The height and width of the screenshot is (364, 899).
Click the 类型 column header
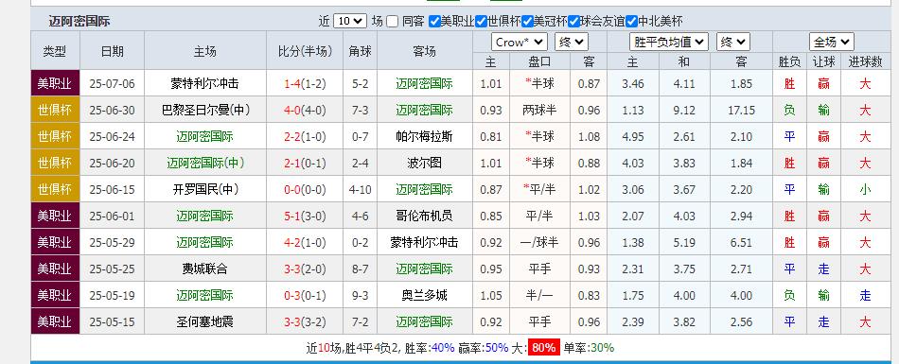(x=55, y=51)
